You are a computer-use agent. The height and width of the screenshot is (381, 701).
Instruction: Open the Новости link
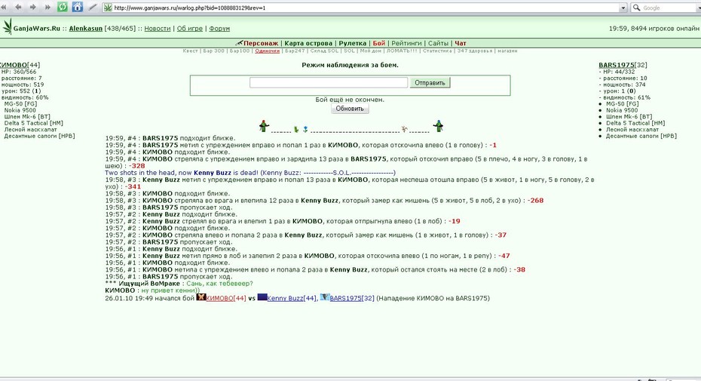pyautogui.click(x=158, y=28)
